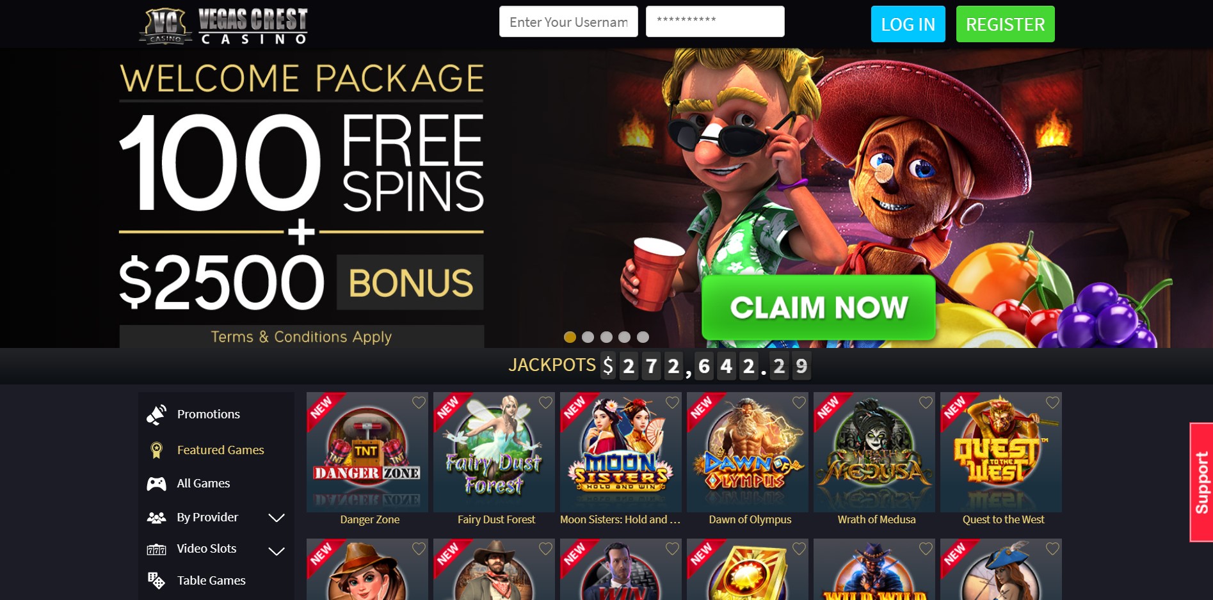Toggle favorite heart on Fairy Dust Forest
Image resolution: width=1213 pixels, height=600 pixels.
(545, 402)
